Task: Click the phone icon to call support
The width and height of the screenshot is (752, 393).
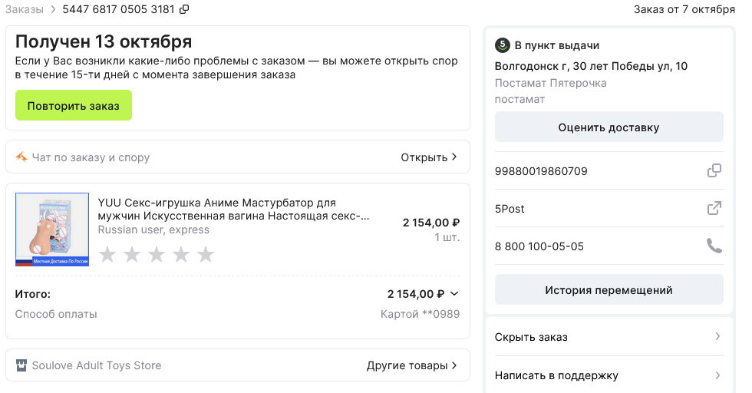Action: [x=714, y=246]
